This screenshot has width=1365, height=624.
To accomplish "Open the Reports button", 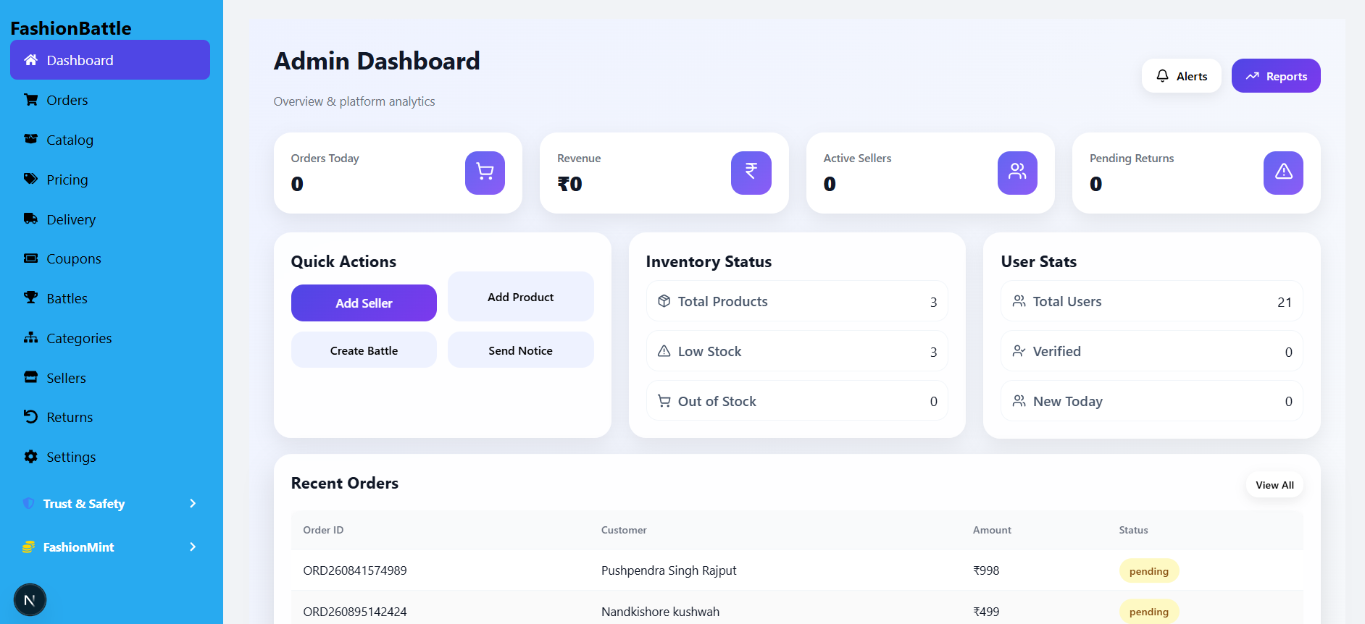I will point(1276,76).
